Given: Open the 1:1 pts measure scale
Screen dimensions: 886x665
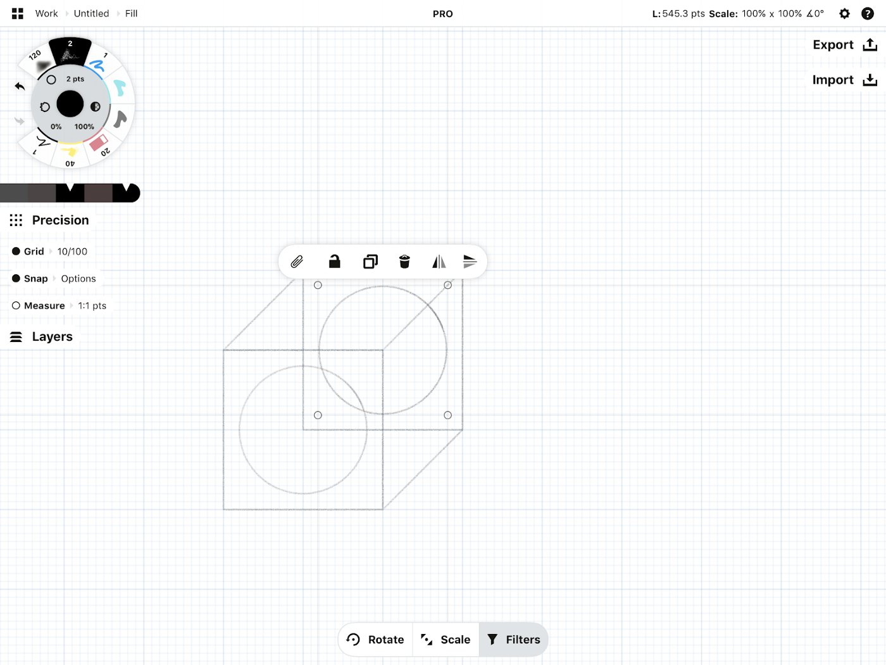Looking at the screenshot, I should (92, 306).
